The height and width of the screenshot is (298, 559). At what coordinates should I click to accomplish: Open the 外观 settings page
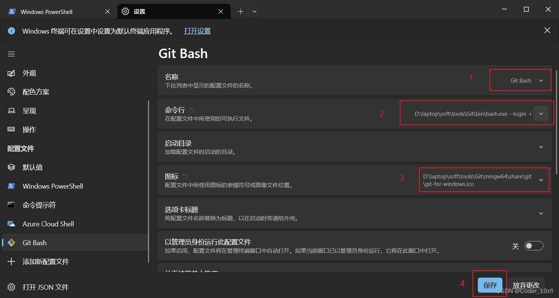pos(75,73)
